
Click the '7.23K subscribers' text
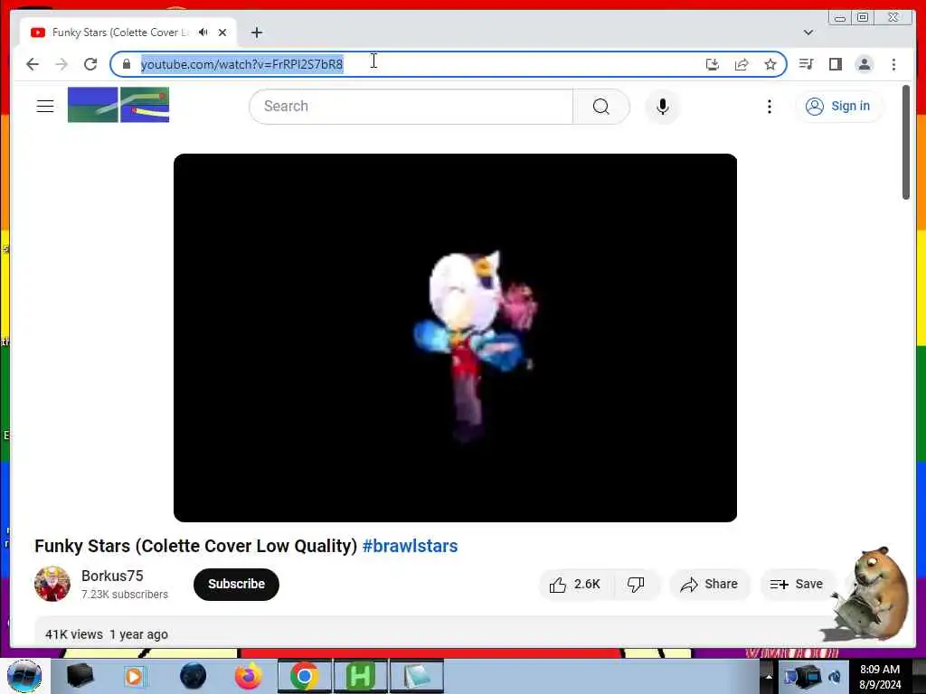(125, 595)
